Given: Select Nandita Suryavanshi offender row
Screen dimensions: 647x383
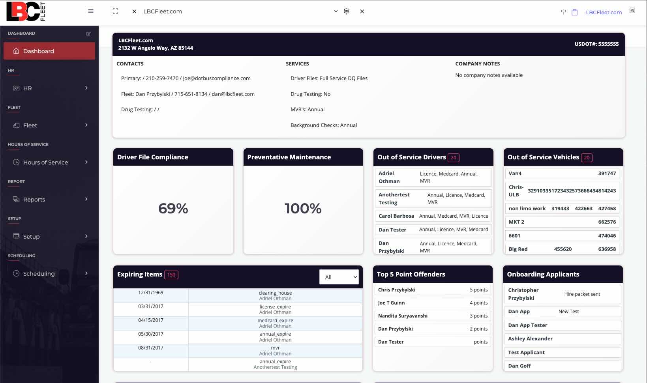Looking at the screenshot, I should point(433,316).
